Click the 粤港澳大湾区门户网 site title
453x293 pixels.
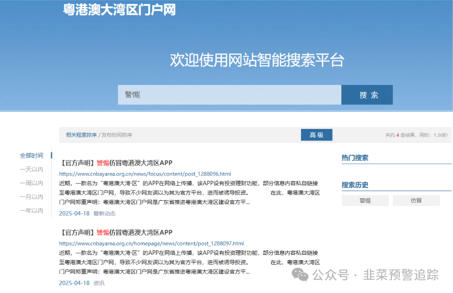pos(119,9)
